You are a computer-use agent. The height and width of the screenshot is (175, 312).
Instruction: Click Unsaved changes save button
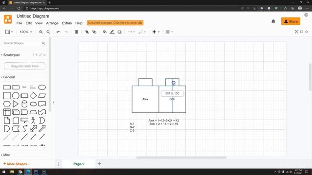click(115, 23)
